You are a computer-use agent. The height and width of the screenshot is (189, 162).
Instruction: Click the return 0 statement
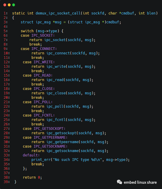click(x=32, y=177)
